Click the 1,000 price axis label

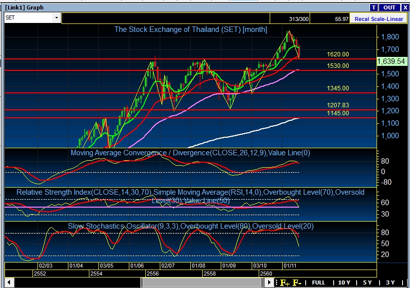pyautogui.click(x=390, y=136)
